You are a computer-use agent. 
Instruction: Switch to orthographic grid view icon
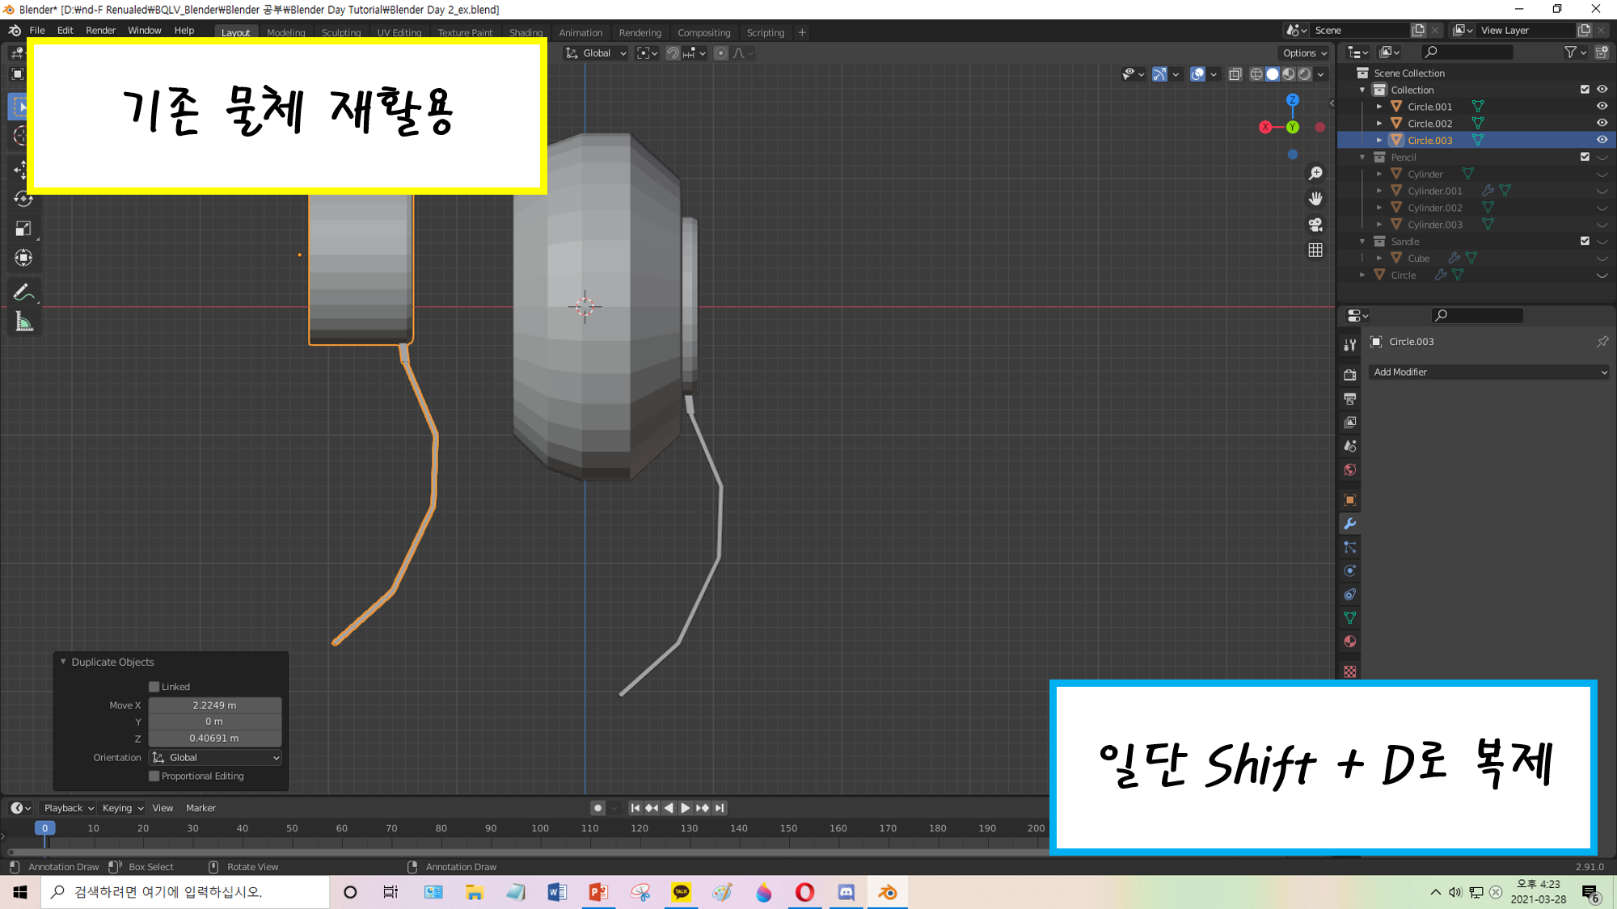1315,250
